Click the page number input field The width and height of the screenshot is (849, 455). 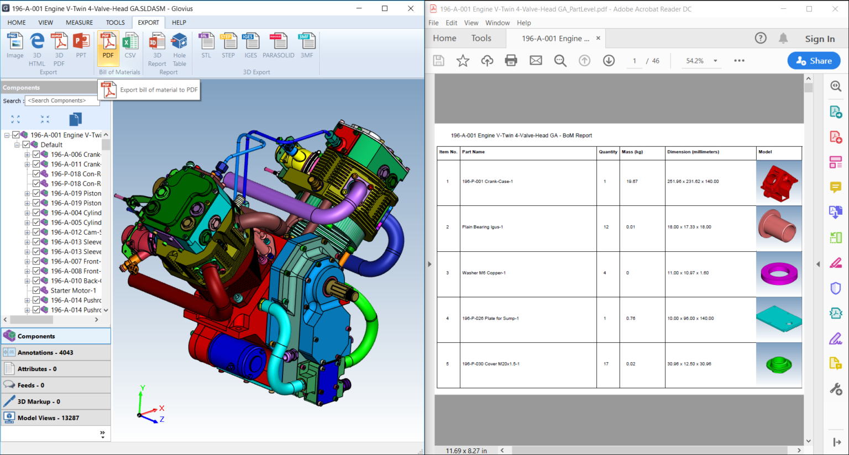pos(634,61)
